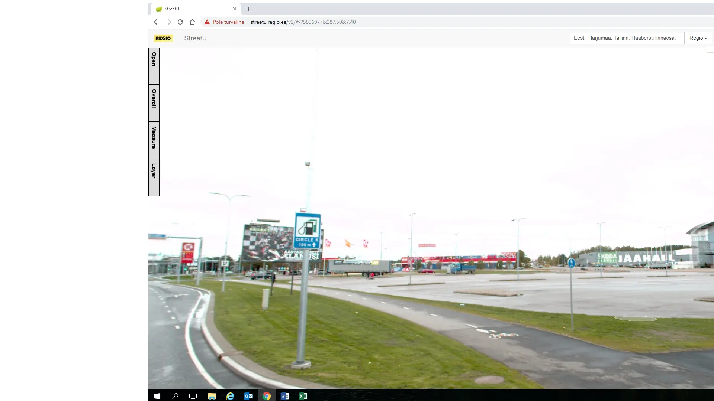Open File Explorer from taskbar
The width and height of the screenshot is (714, 401).
click(212, 396)
